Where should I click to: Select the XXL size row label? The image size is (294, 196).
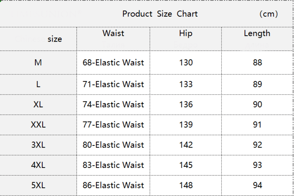point(38,124)
